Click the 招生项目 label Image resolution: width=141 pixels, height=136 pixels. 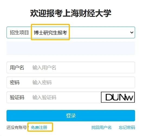click(x=19, y=33)
